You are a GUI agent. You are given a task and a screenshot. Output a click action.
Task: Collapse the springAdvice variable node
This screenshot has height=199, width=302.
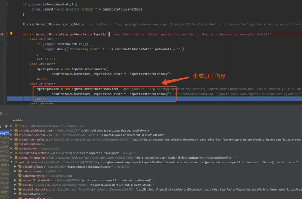click(11, 162)
